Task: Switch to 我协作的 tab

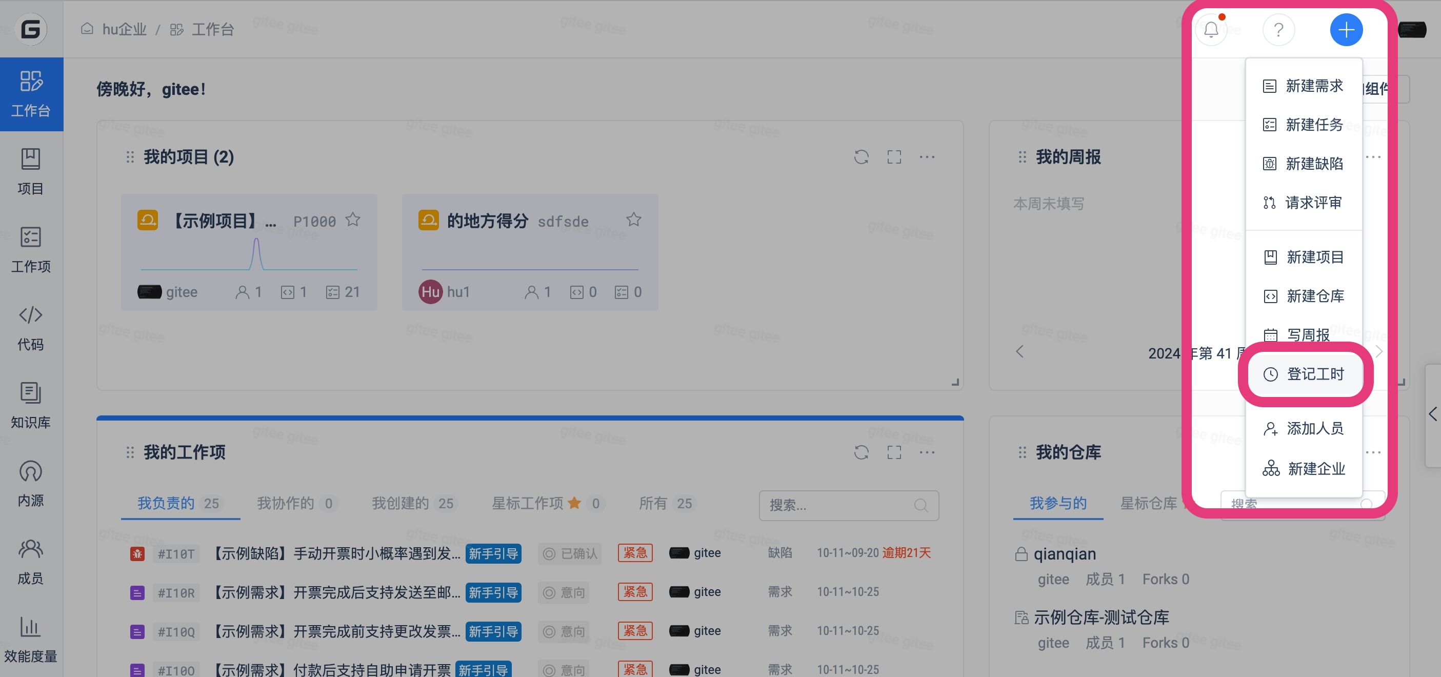Action: click(296, 503)
